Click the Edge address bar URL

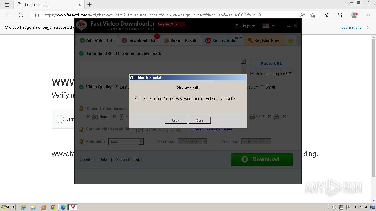coord(152,15)
